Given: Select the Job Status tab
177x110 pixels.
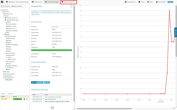Looking at the screenshot, I should pyautogui.click(x=10, y=94).
